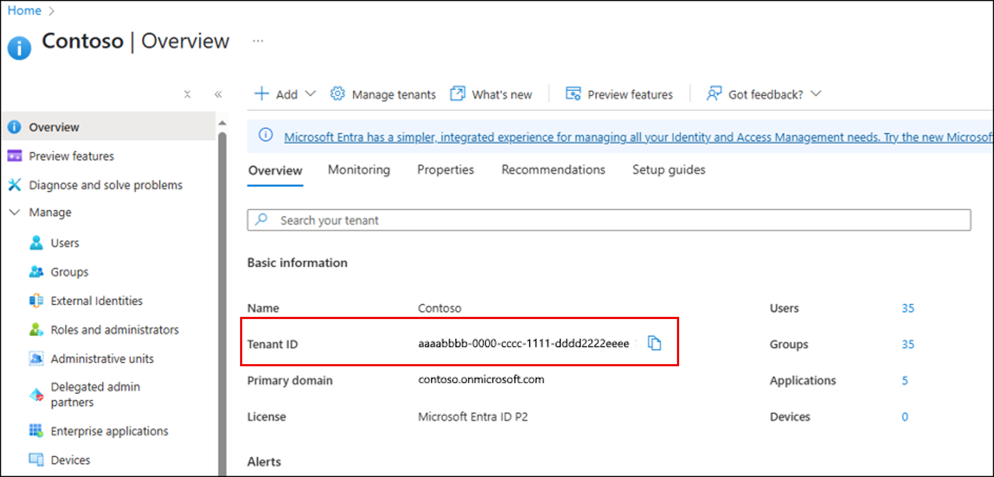Clear sidebar search with X
The image size is (994, 477).
coord(188,94)
